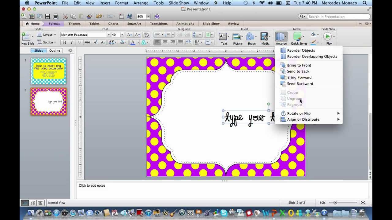Switch sidebar to Outline view
The width and height of the screenshot is (392, 220).
tap(55, 51)
